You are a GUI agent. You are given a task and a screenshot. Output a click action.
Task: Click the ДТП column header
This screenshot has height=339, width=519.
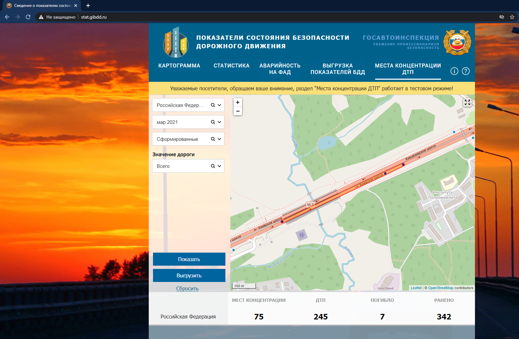pyautogui.click(x=321, y=300)
